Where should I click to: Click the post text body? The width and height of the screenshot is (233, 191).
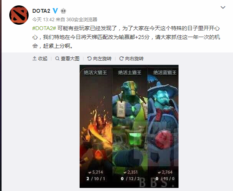[x=126, y=37]
